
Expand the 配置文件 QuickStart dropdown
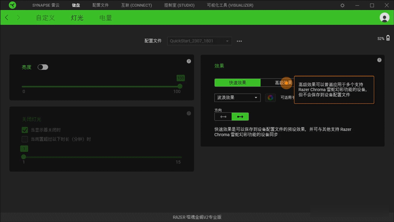(199, 41)
